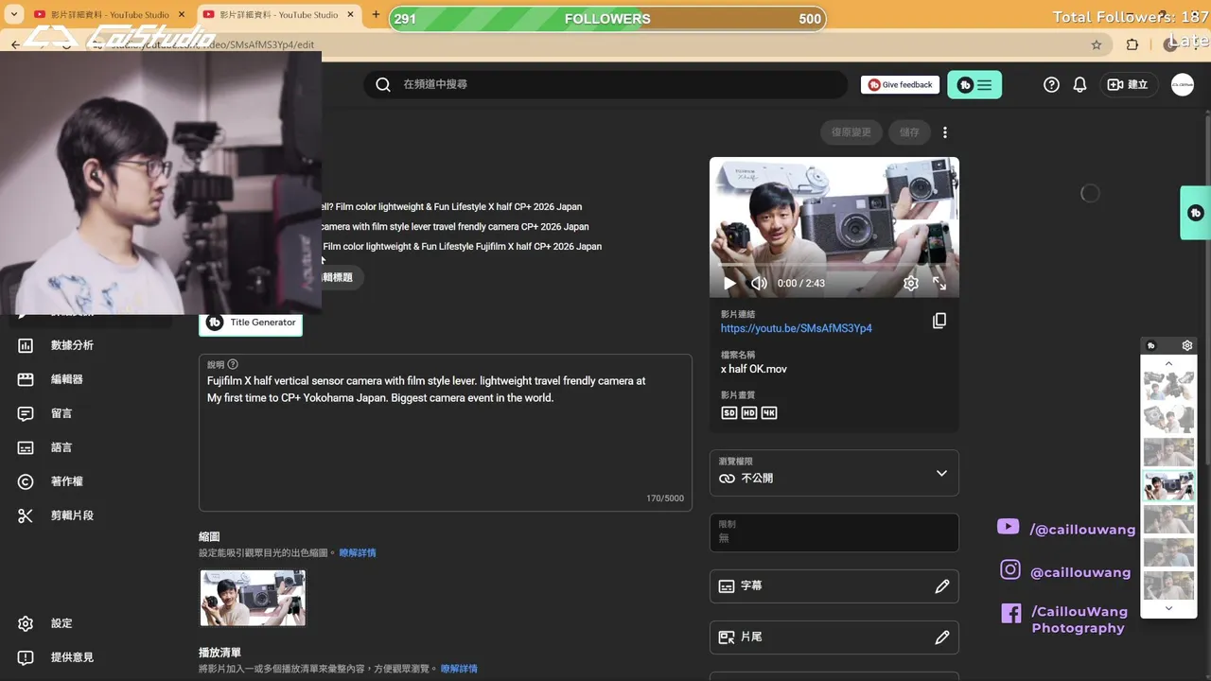This screenshot has width=1211, height=681.
Task: Click into the 說明 description text field
Action: [446, 433]
